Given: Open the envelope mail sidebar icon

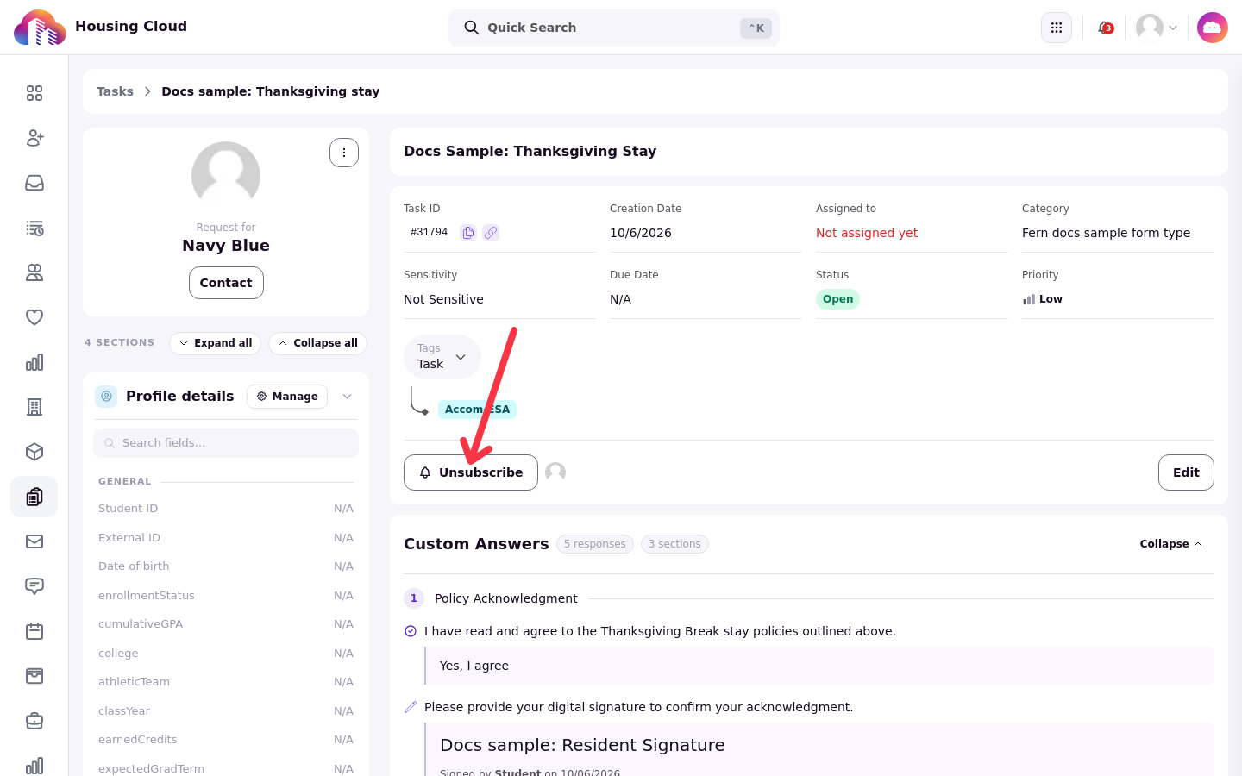Looking at the screenshot, I should pyautogui.click(x=34, y=541).
